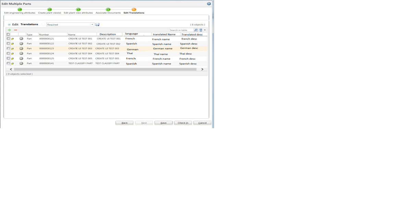Click the Next button
395x222 pixels.
(x=144, y=123)
